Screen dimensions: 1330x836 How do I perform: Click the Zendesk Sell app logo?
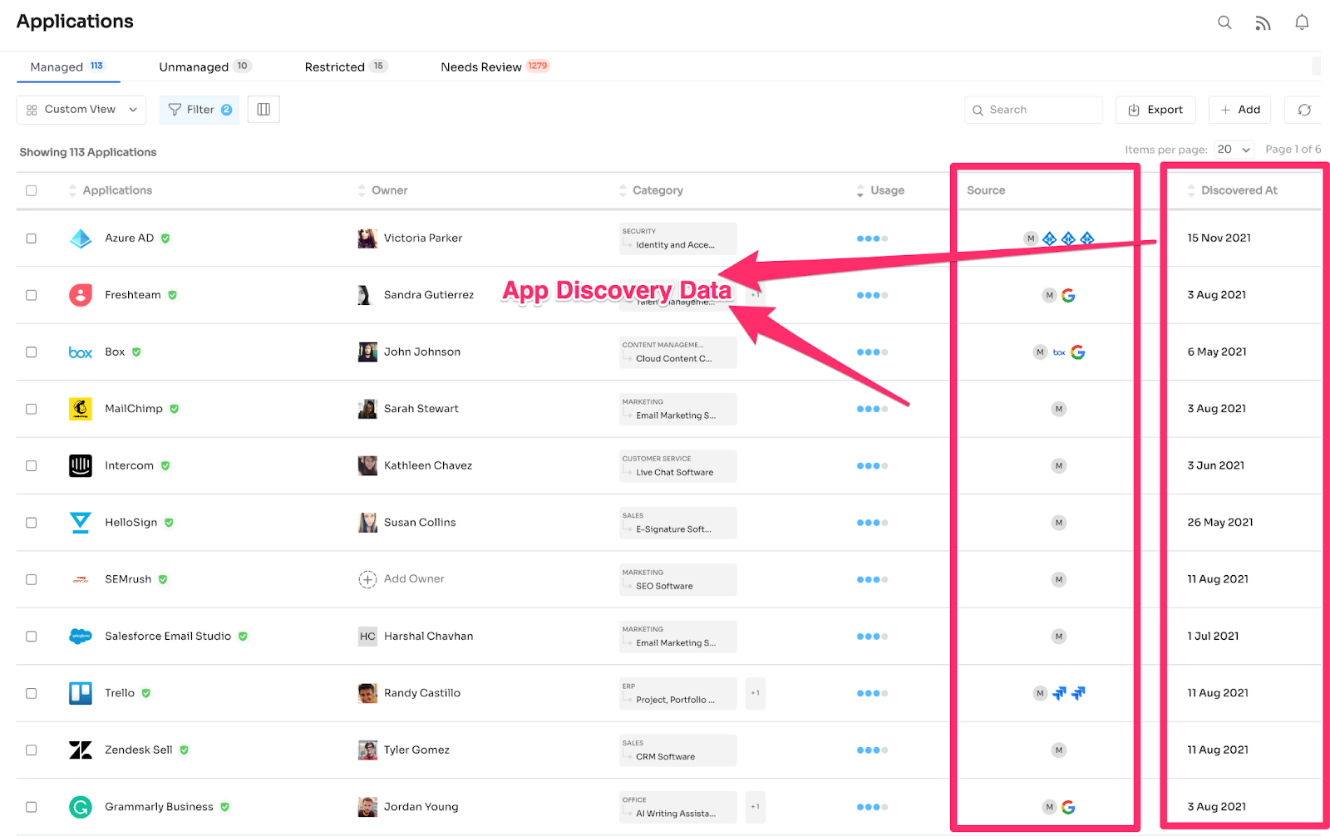point(81,750)
